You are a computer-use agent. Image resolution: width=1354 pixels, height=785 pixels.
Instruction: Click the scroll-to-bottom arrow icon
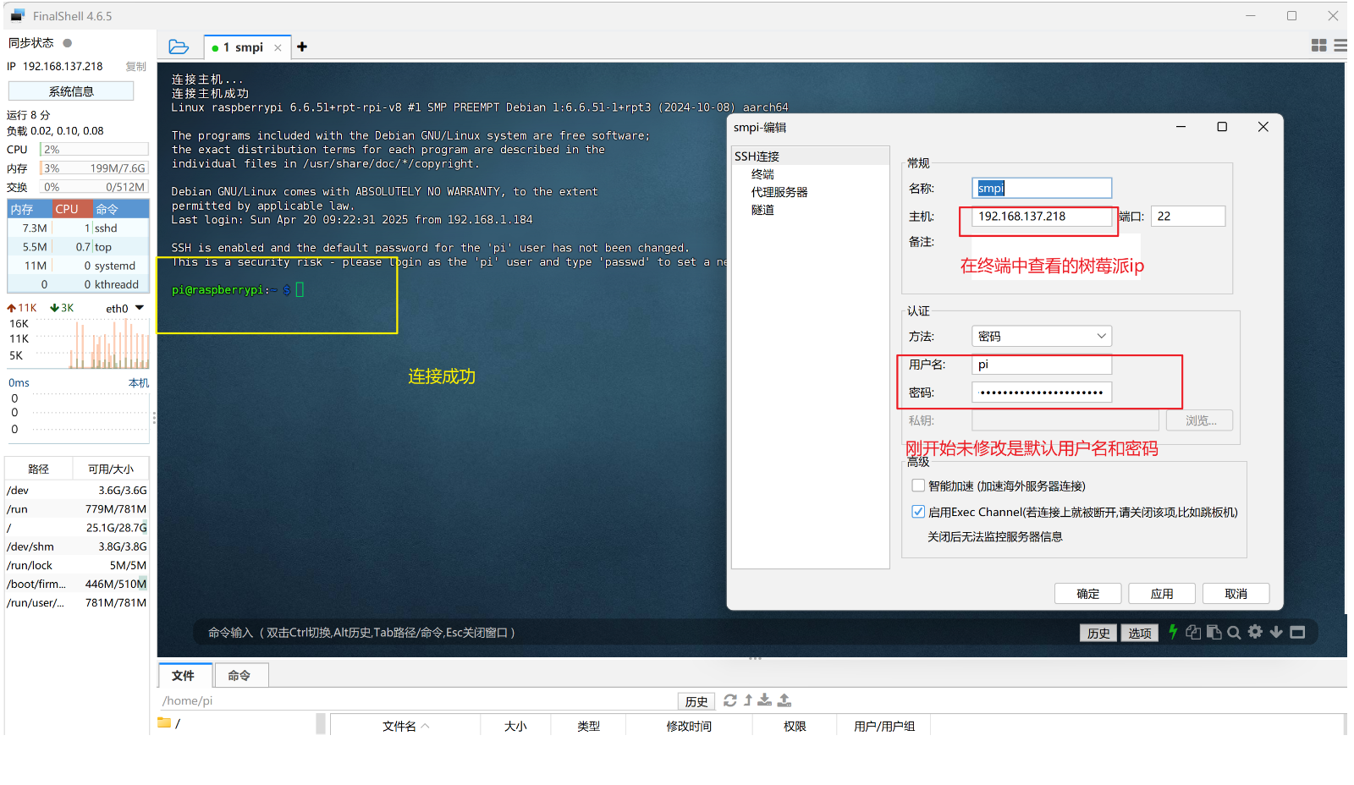point(1276,632)
